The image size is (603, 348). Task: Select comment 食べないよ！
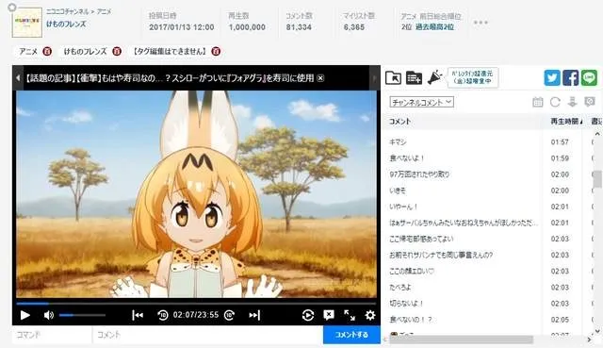[x=406, y=158]
